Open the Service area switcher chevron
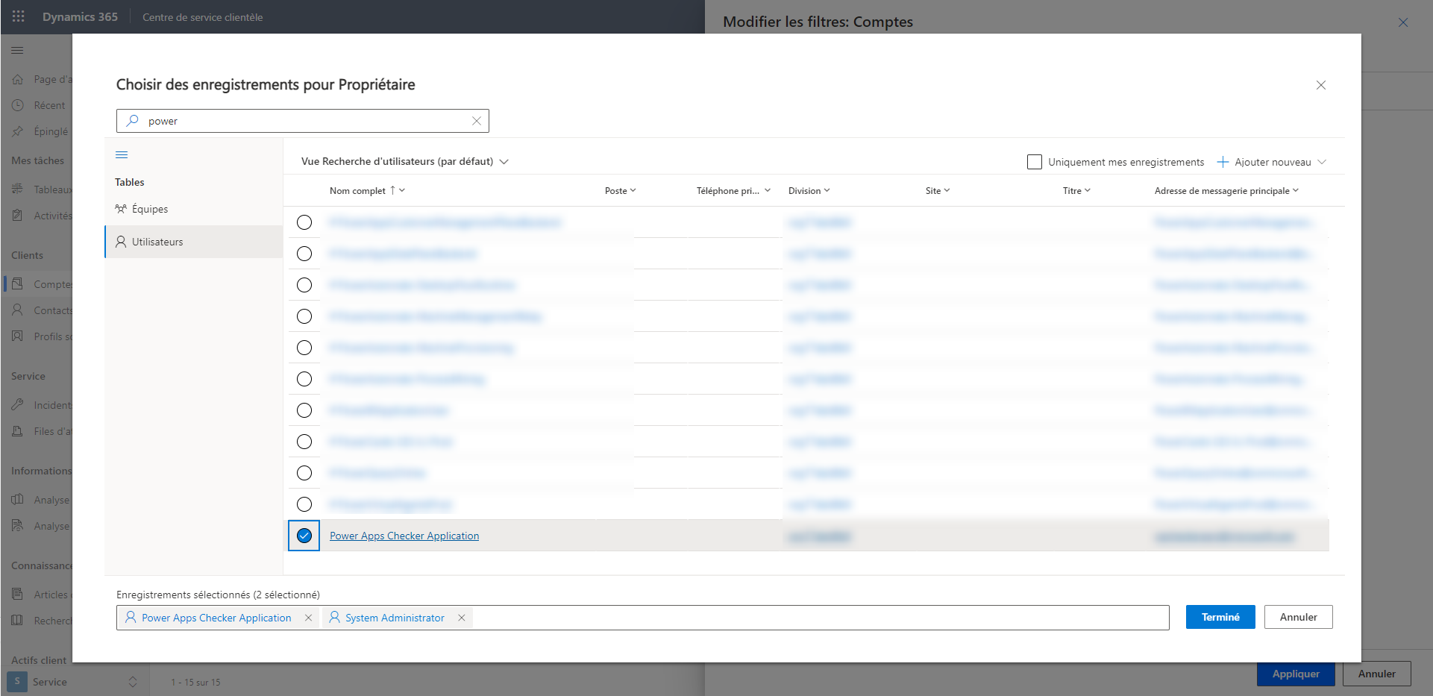The width and height of the screenshot is (1433, 696). tap(133, 682)
